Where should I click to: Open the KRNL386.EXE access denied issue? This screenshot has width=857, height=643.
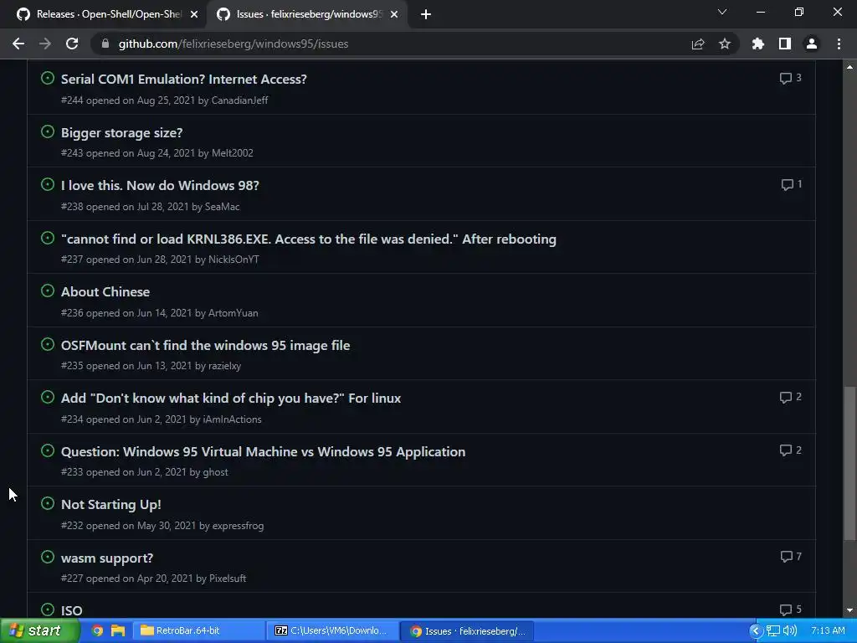pyautogui.click(x=308, y=239)
